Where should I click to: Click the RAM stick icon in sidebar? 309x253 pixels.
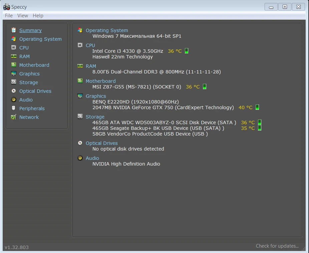[x=14, y=56]
